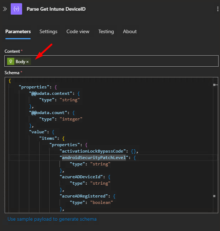220x231 pixels.
Task: Click the highlighted "androidSecurityPatchLevel" key
Action: coord(94,158)
